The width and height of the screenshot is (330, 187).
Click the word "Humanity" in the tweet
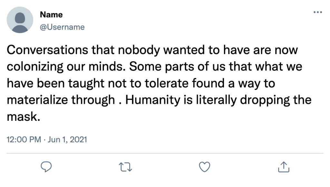153,100
